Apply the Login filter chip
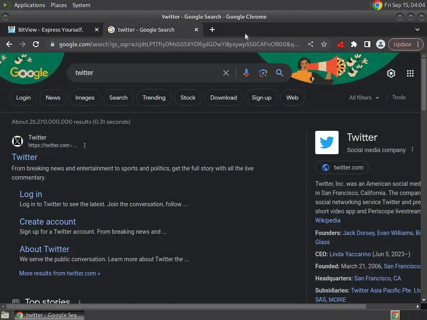The height and width of the screenshot is (320, 427). click(x=23, y=97)
